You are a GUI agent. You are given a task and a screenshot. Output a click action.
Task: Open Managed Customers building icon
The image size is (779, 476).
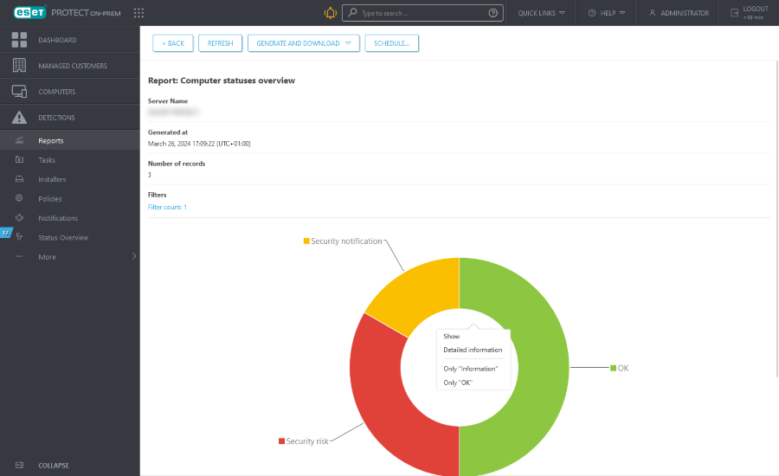[19, 66]
